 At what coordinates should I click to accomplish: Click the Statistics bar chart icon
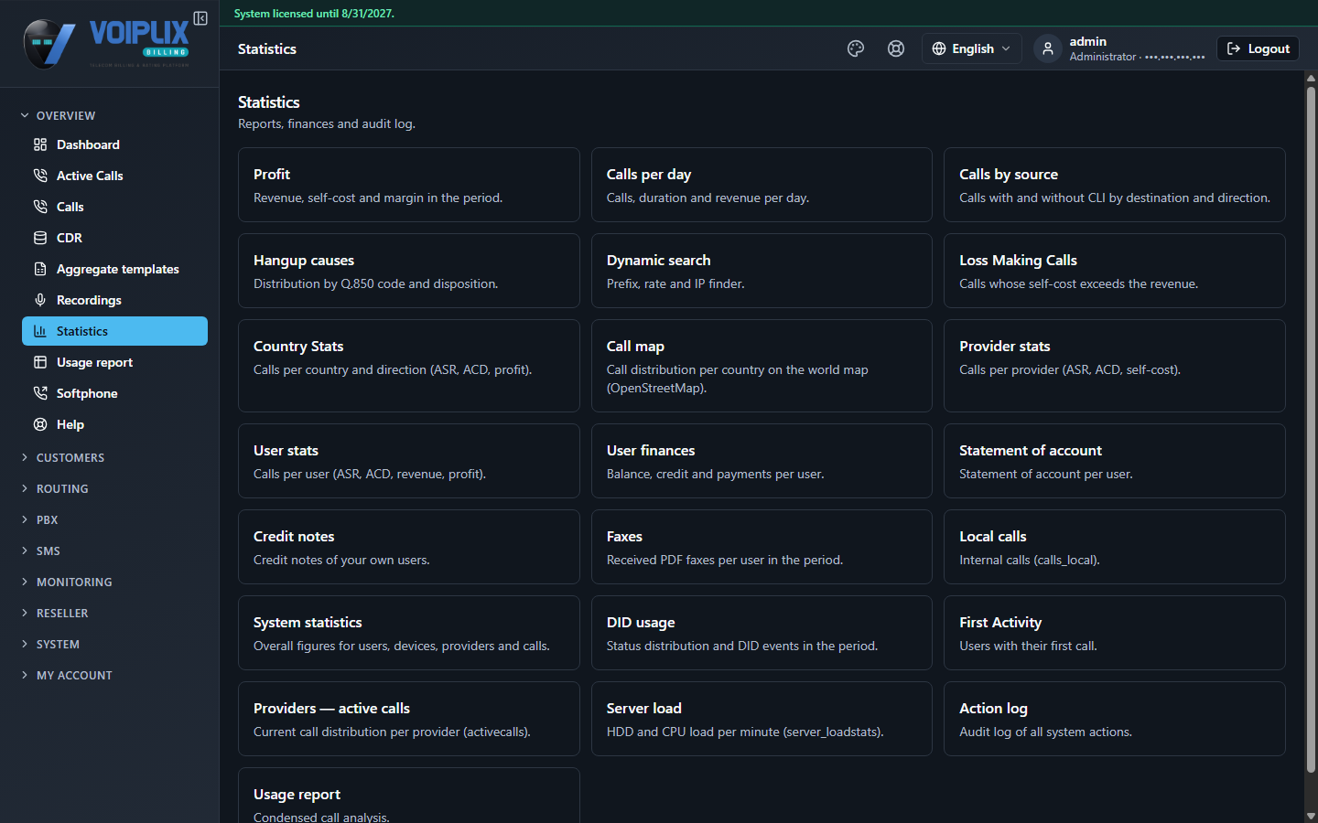click(40, 331)
